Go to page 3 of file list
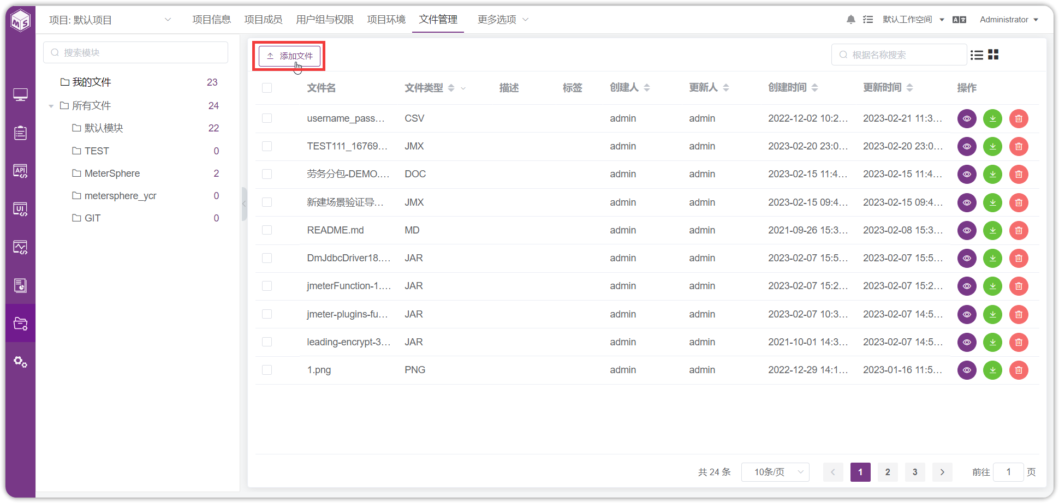 [915, 472]
